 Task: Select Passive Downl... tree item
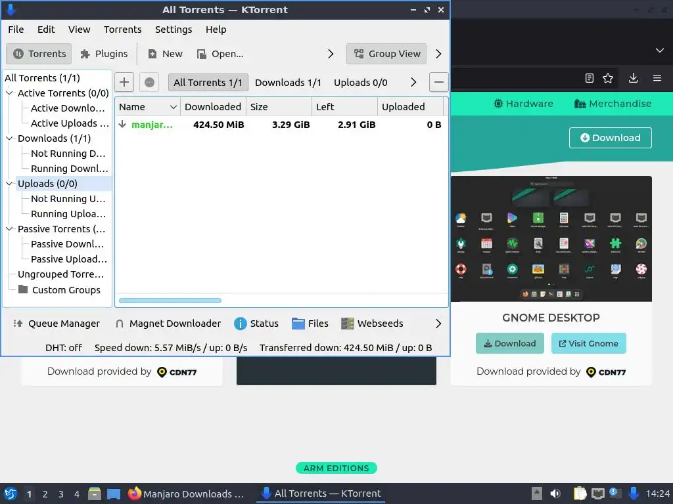click(68, 244)
